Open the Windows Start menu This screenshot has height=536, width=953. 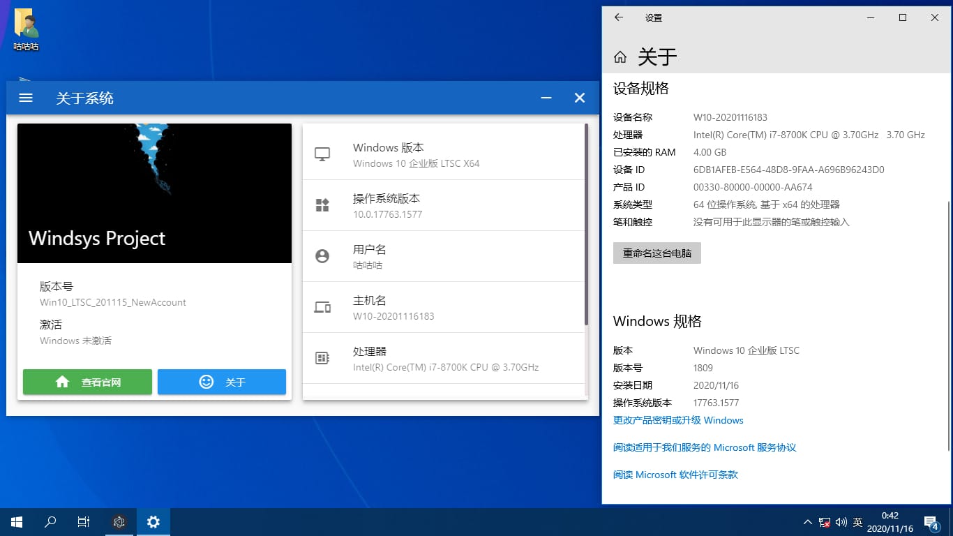click(x=17, y=521)
